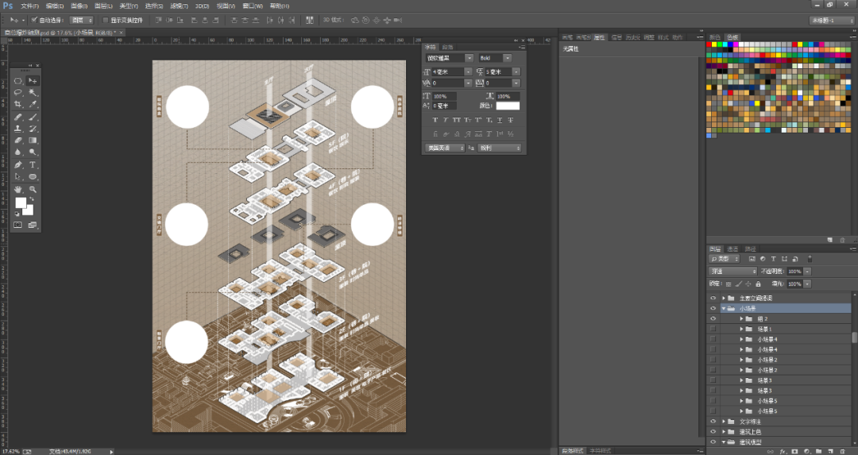Select the Pen tool

pos(18,164)
